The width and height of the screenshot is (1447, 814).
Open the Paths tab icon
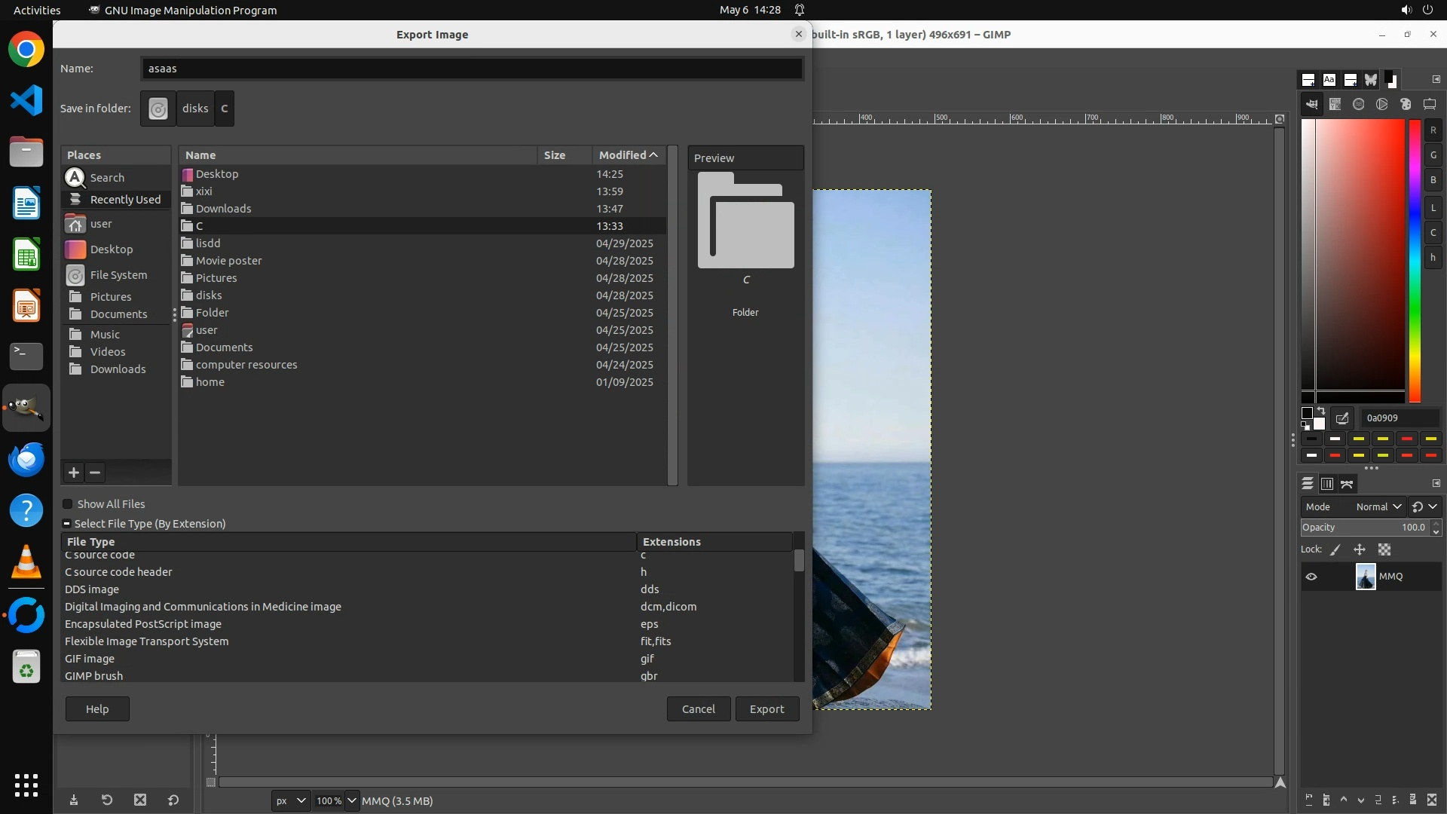coord(1348,484)
